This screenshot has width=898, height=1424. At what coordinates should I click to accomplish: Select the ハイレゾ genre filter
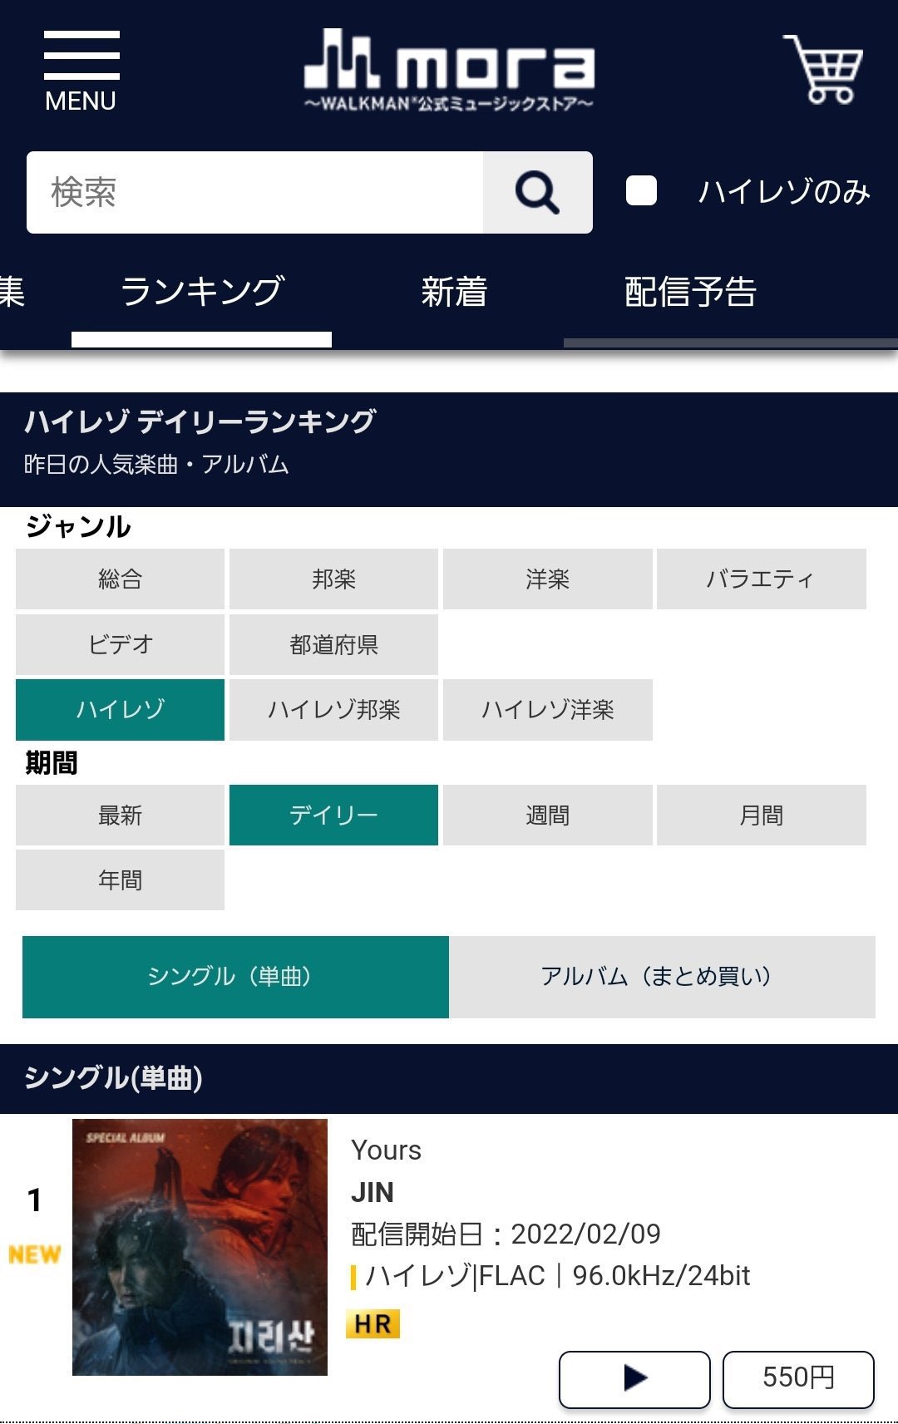[x=120, y=709]
